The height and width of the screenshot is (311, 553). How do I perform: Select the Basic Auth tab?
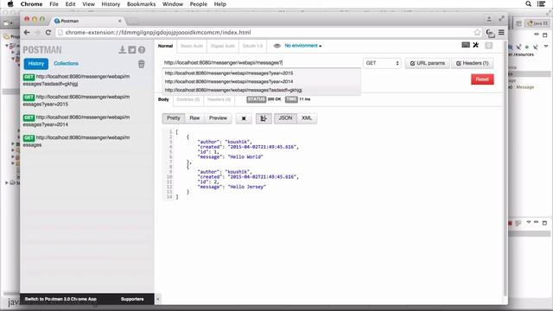click(192, 46)
